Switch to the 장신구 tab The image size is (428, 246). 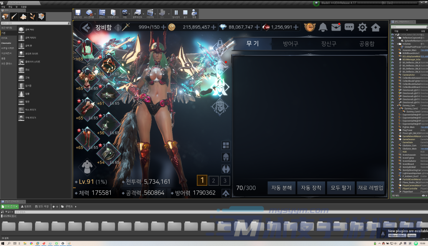[x=329, y=44]
